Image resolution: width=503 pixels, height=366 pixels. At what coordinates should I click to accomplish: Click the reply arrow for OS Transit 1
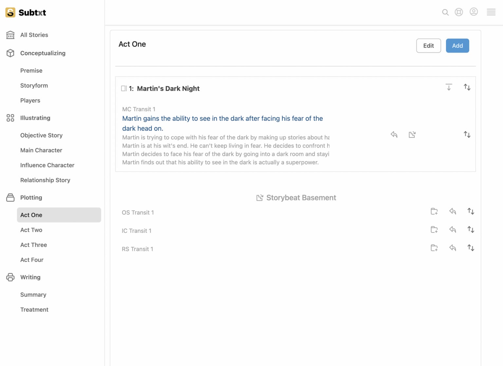point(453,211)
